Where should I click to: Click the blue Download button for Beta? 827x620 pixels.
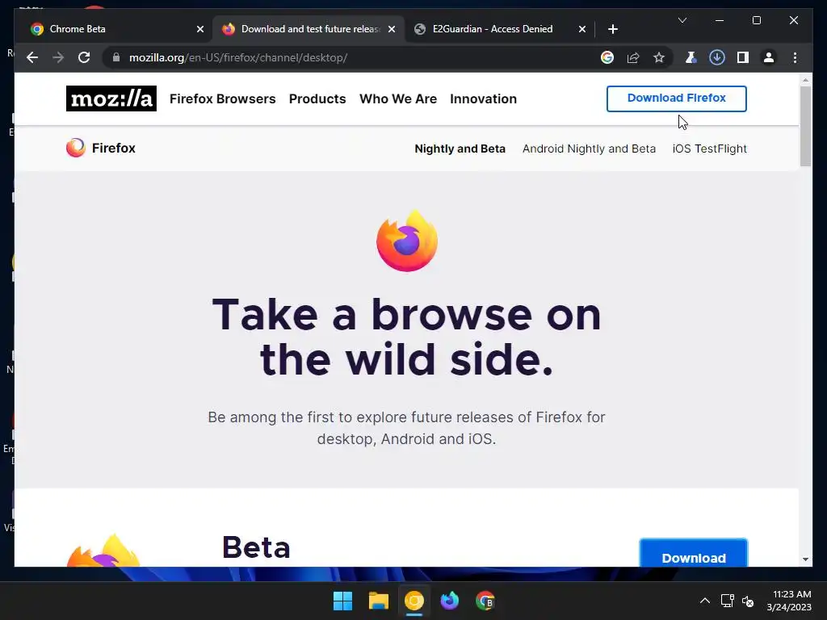694,554
